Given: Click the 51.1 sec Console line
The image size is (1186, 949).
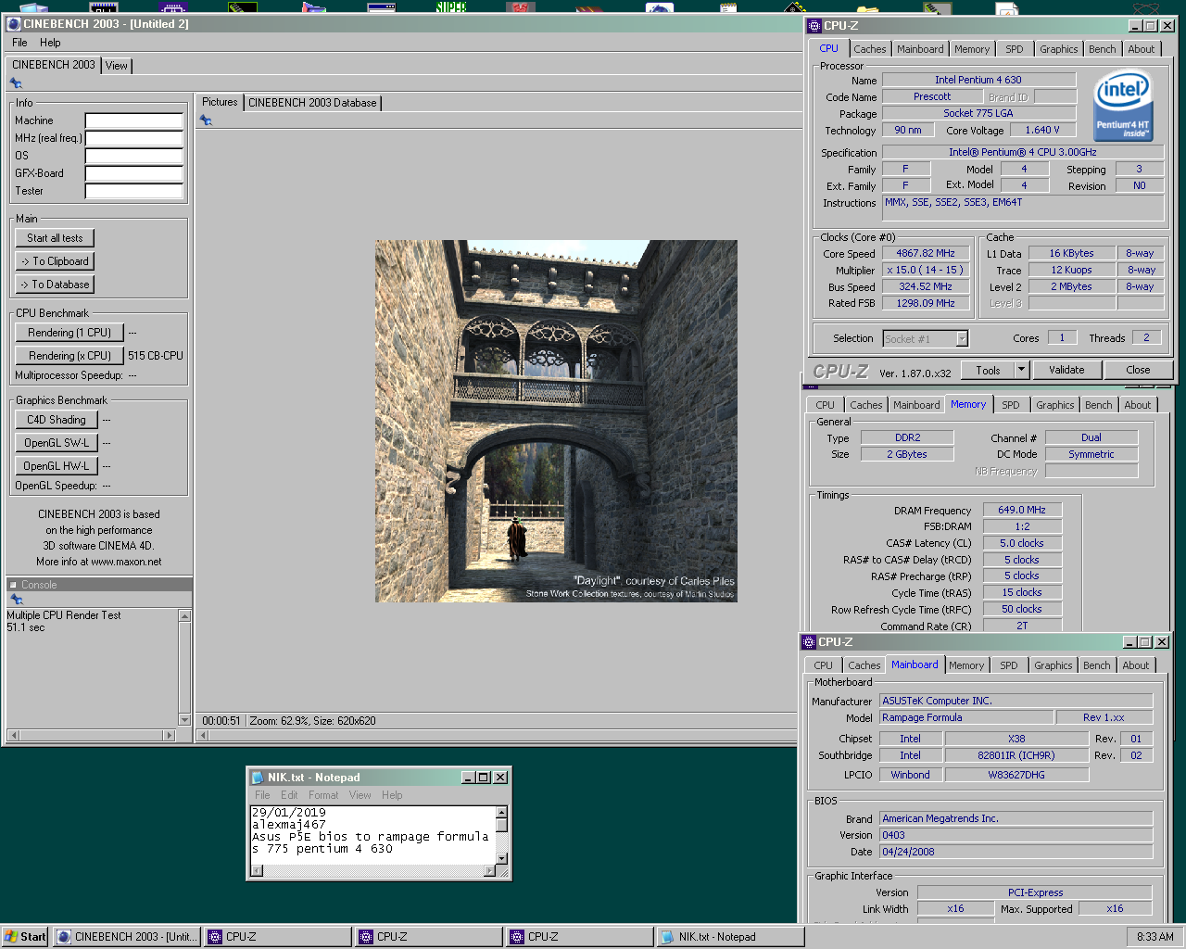Looking at the screenshot, I should tap(26, 627).
